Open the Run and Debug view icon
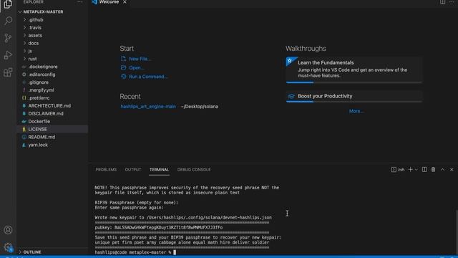Screen dimensions: 458x258 pos(8,55)
